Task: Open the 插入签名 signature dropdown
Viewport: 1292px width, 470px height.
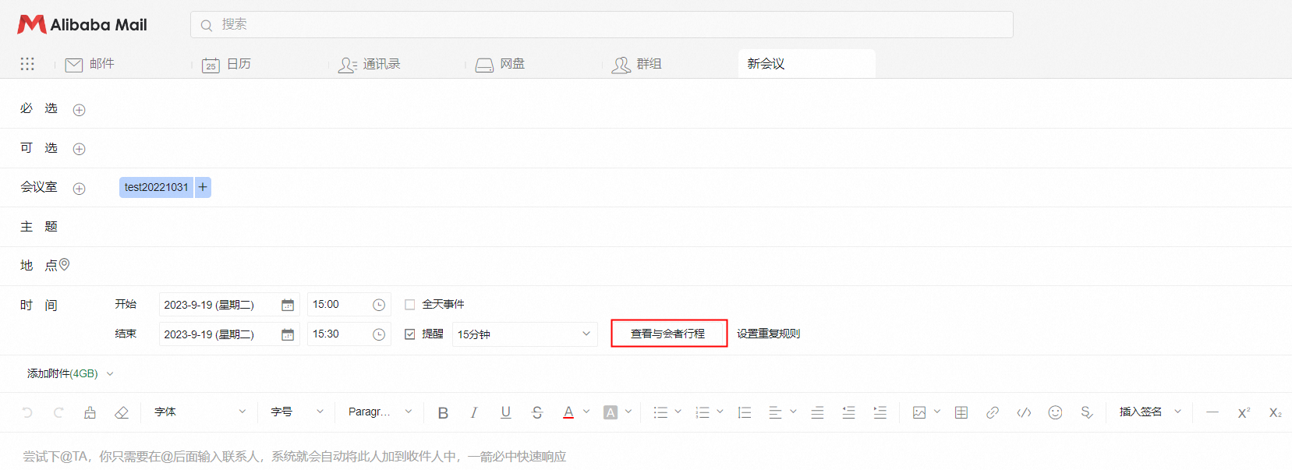Action: (1150, 412)
